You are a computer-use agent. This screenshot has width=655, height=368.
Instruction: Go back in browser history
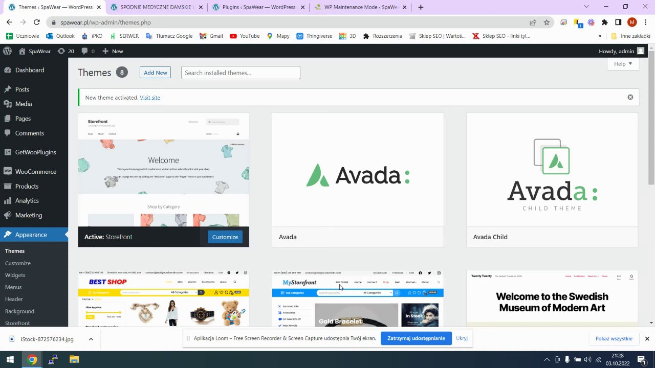[x=9, y=22]
